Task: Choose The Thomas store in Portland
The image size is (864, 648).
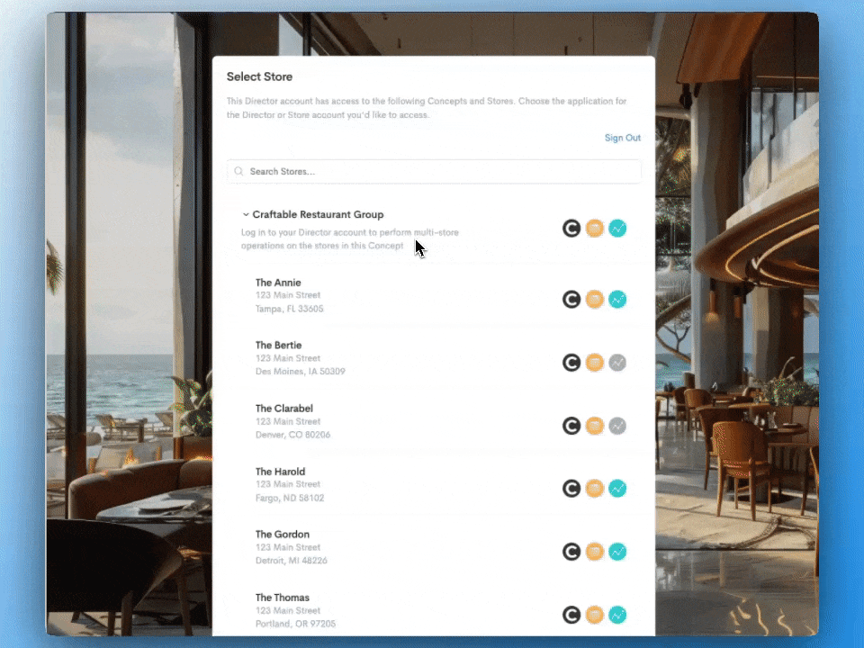Action: tap(283, 598)
